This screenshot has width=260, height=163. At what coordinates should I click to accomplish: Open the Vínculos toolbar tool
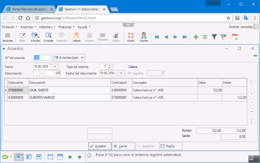pos(35,37)
